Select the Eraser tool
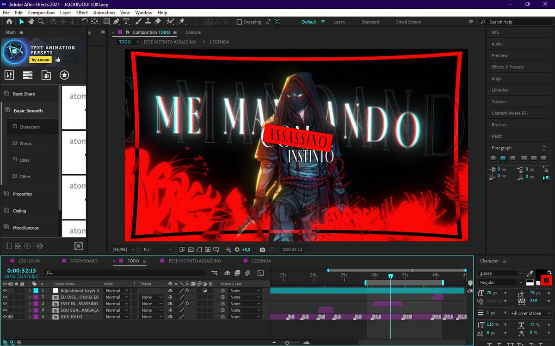 pos(157,22)
